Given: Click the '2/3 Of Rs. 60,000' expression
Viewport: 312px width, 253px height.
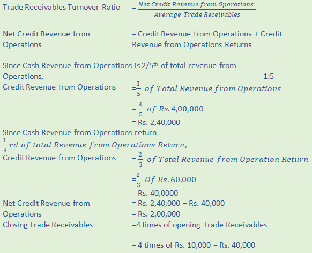Looking at the screenshot, I should pos(164,180).
